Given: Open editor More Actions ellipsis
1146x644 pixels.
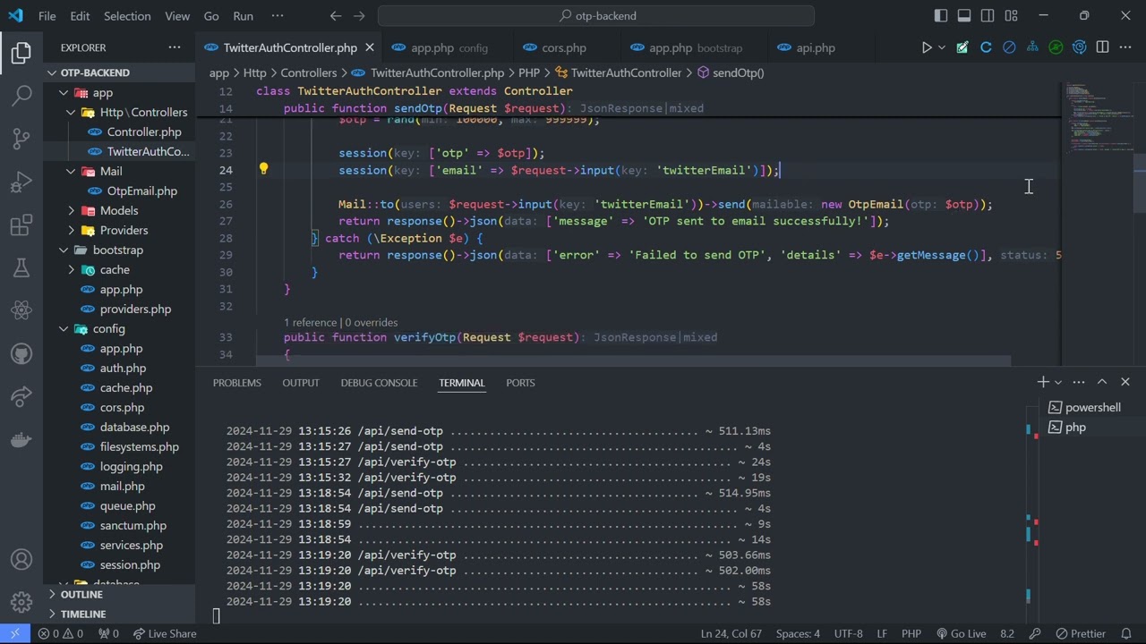Looking at the screenshot, I should 1125,47.
